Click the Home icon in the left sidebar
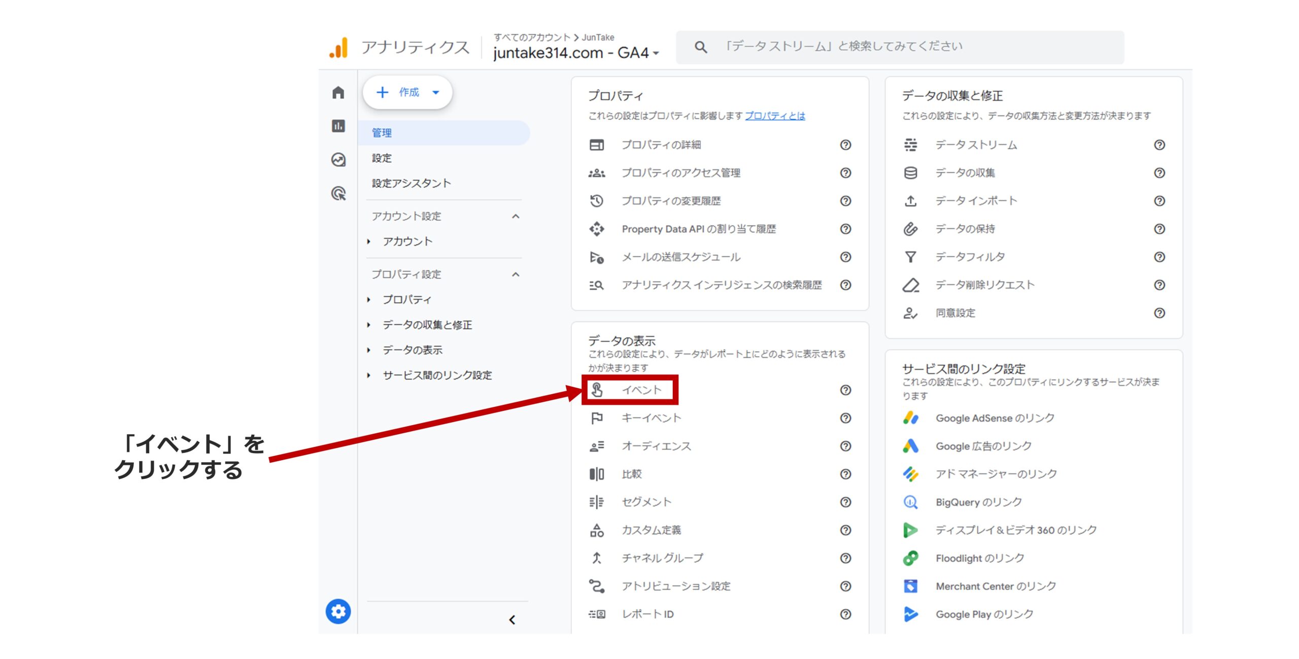The height and width of the screenshot is (659, 1299). coord(338,93)
